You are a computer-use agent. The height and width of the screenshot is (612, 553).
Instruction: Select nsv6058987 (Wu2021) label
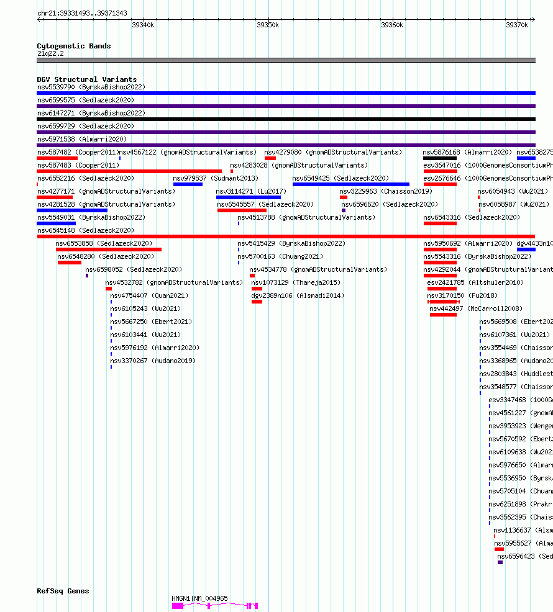(x=514, y=204)
